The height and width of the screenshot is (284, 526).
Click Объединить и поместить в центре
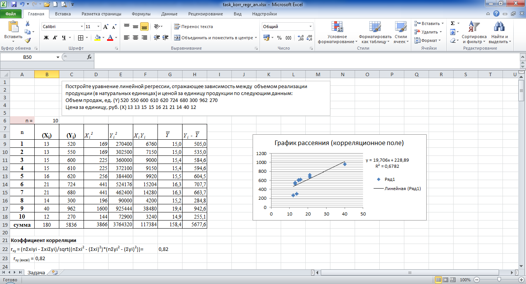[x=214, y=38]
